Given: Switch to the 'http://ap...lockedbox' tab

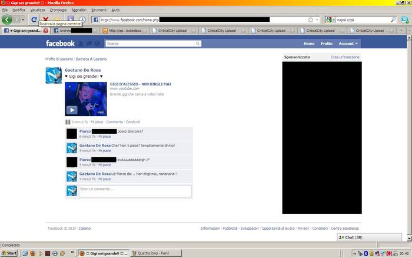Looking at the screenshot, I should point(125,31).
